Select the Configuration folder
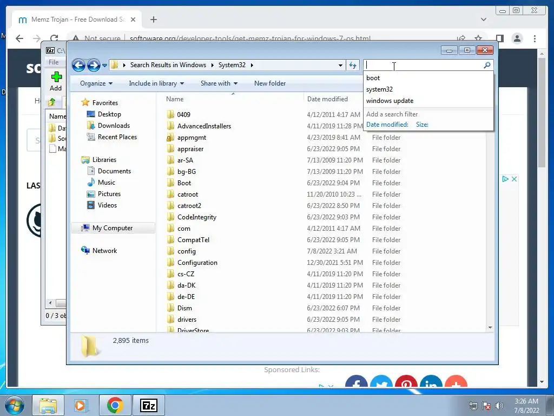The width and height of the screenshot is (554, 416). (x=197, y=263)
